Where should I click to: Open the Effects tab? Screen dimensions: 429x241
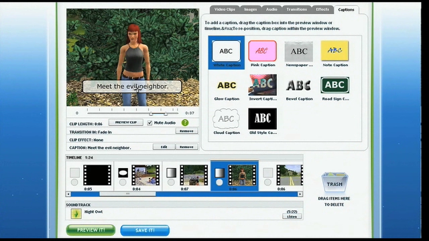click(322, 9)
